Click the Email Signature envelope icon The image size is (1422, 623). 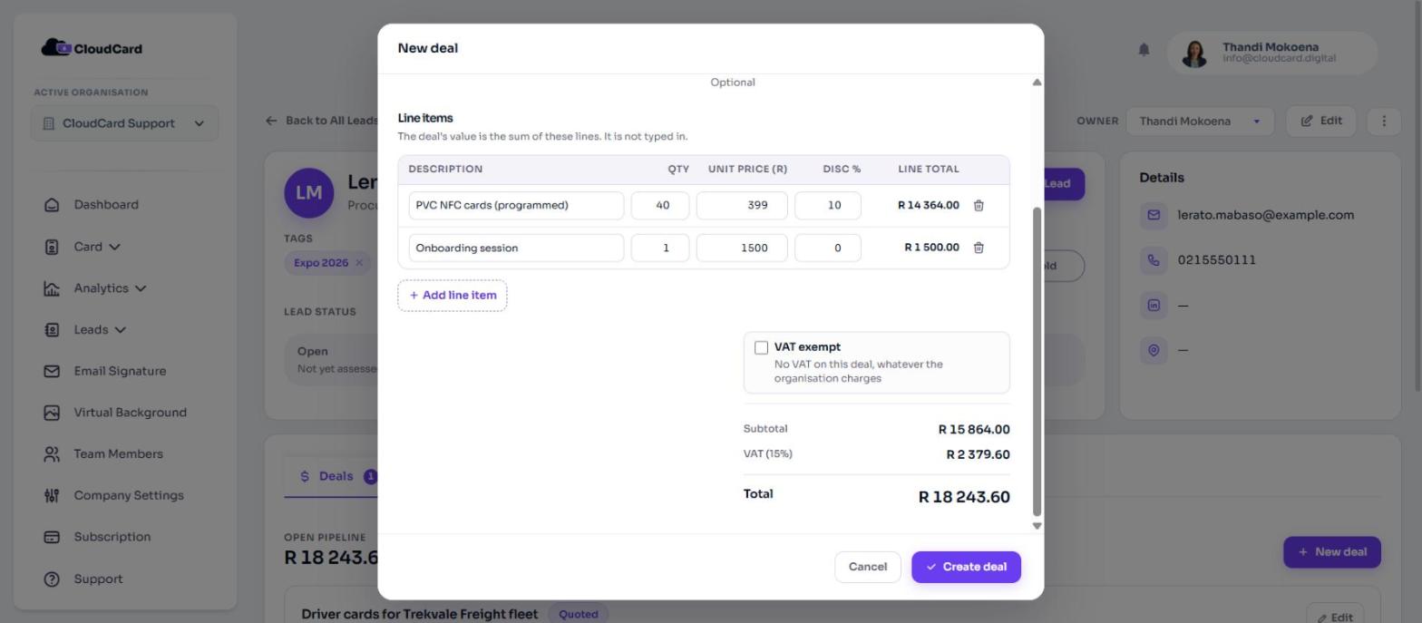coord(52,371)
